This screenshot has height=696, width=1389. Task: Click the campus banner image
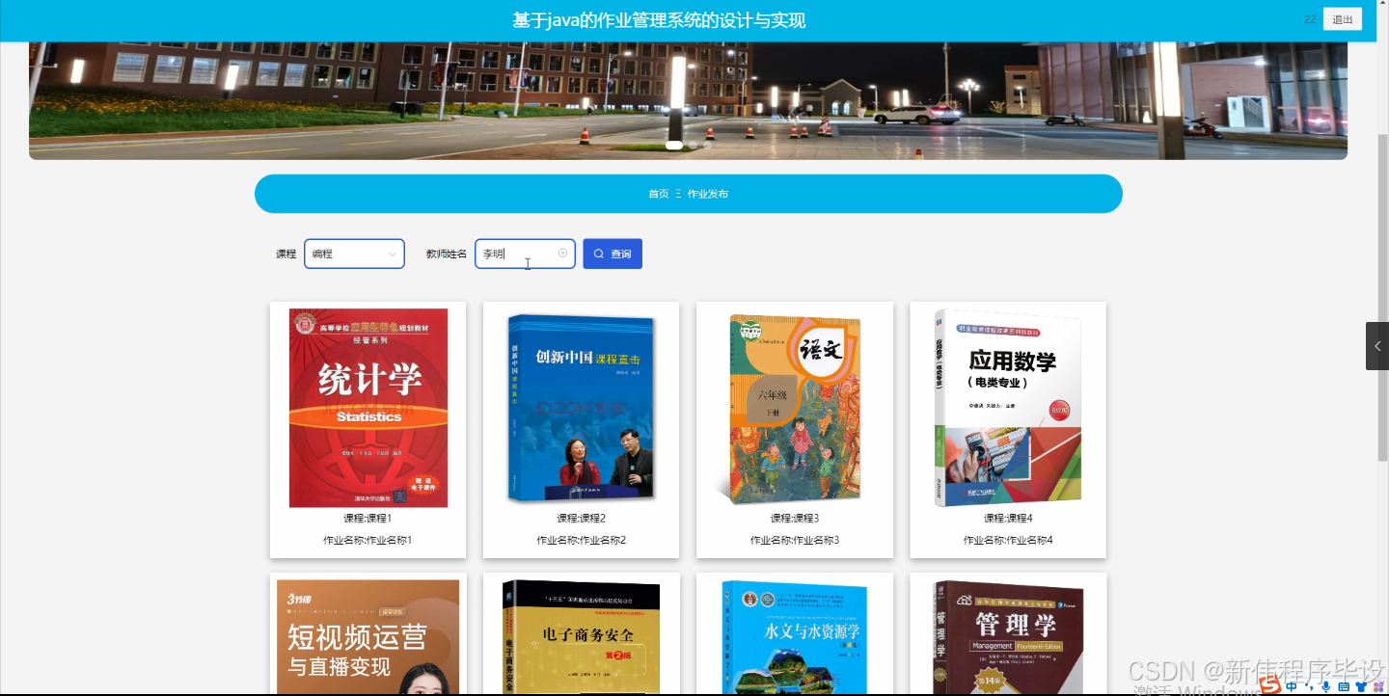point(688,100)
